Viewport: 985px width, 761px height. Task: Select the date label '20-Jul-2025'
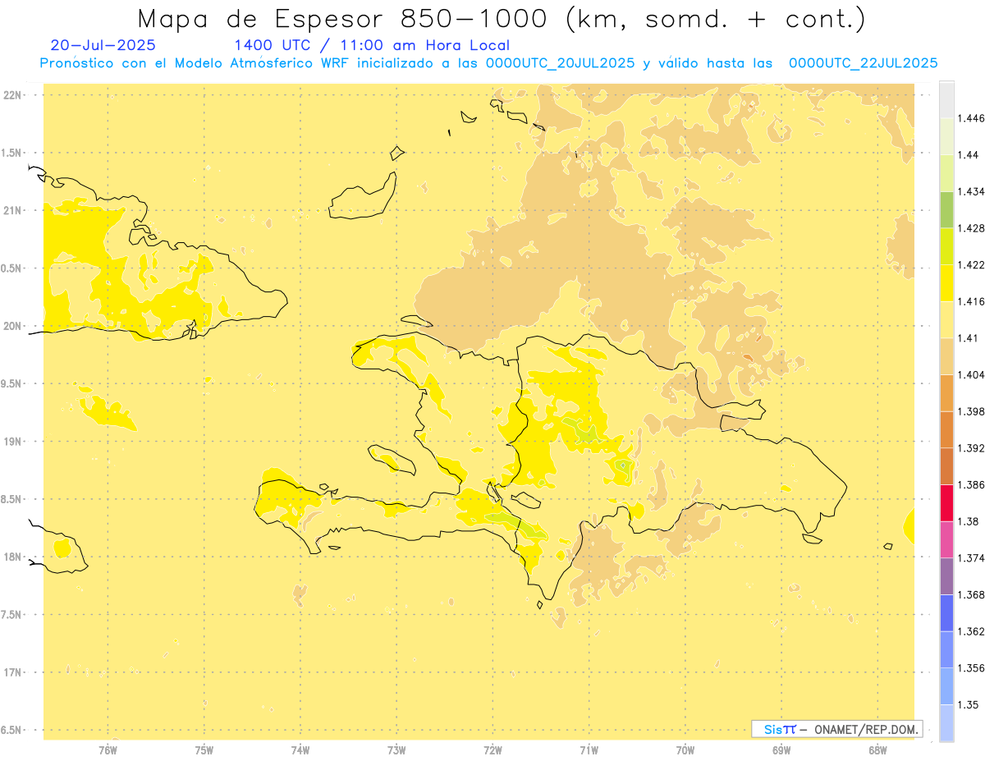coord(103,45)
